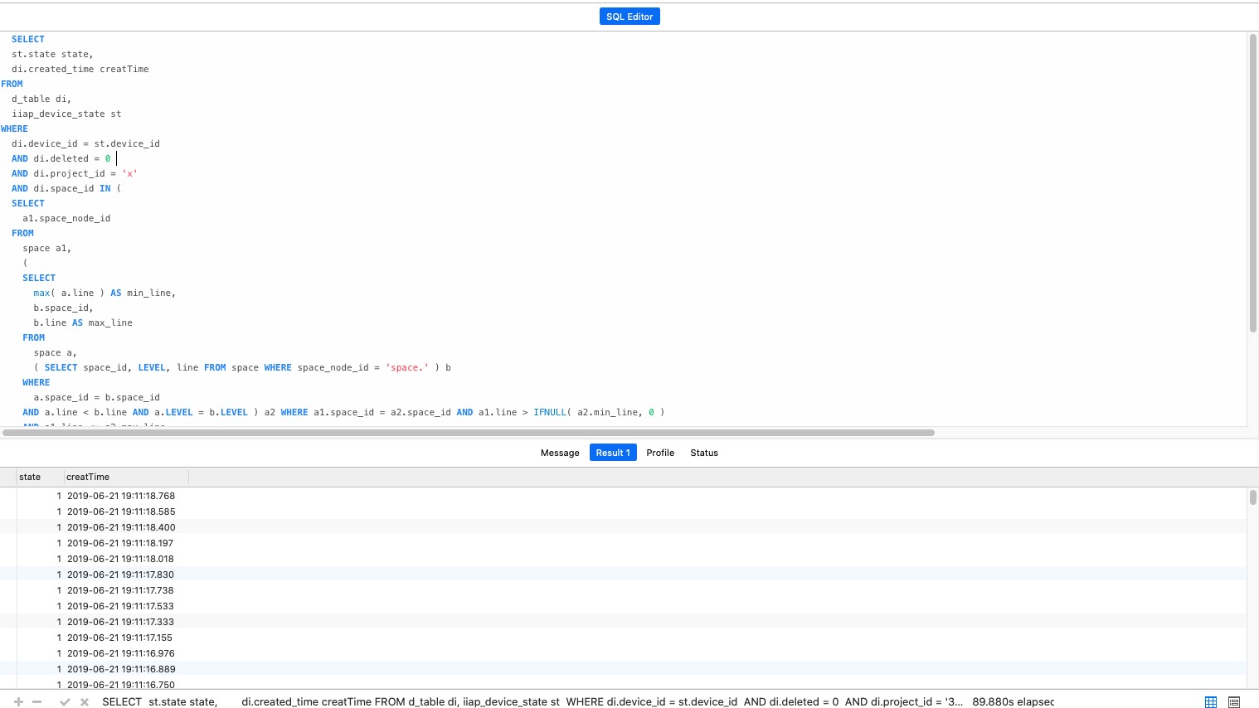Select cell 2019-06-21 19:11:18.018
1259x708 pixels.
pos(120,559)
